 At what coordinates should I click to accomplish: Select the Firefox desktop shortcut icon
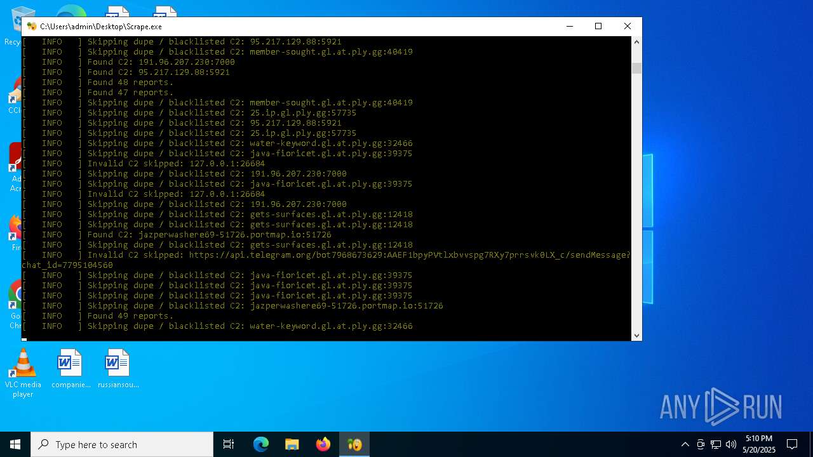tap(15, 233)
